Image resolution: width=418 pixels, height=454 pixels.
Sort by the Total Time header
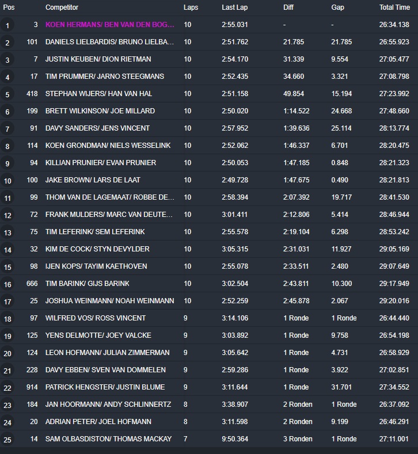394,7
